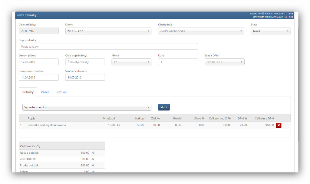Click the Číslo zakázky field Z-0007/16
The height and width of the screenshot is (184, 310).
[38, 31]
